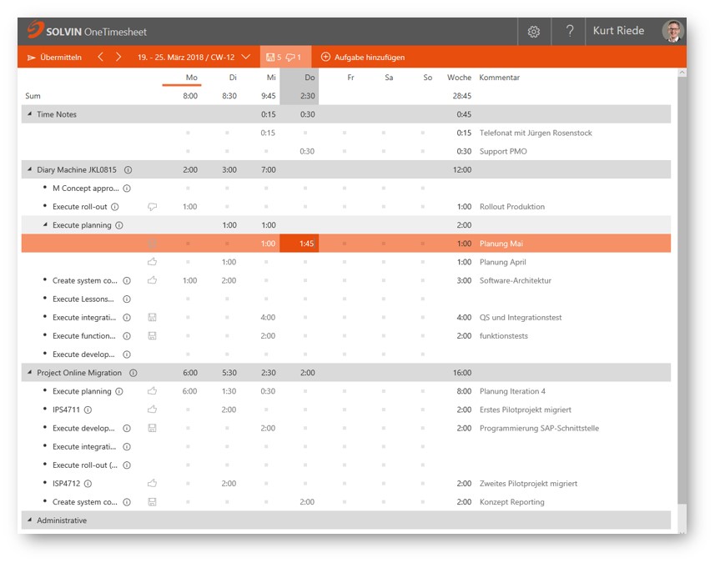
Task: Click the Kurt Riede user name
Action: 618,31
